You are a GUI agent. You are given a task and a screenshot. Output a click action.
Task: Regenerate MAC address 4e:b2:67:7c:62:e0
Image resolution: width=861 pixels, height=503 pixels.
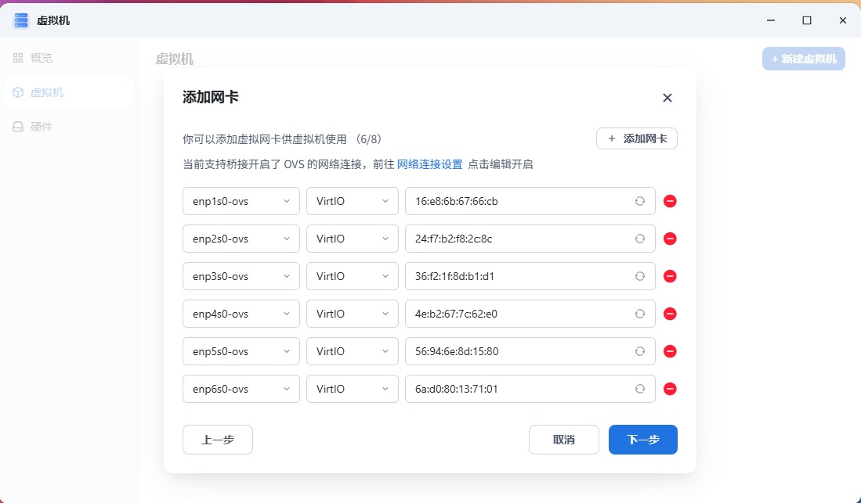[639, 314]
